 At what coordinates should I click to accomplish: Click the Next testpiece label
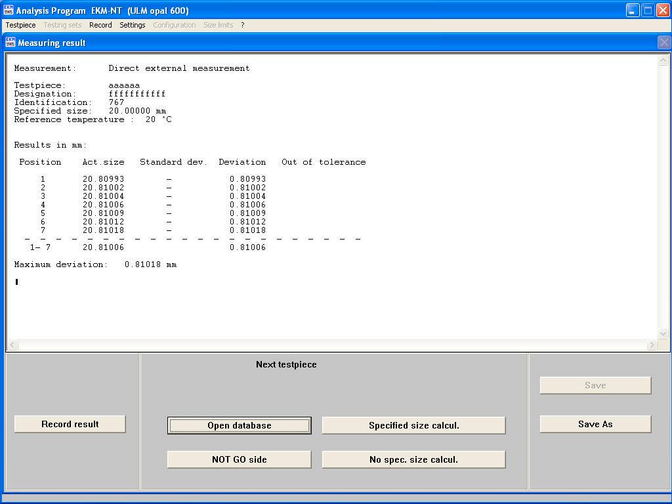[286, 365]
